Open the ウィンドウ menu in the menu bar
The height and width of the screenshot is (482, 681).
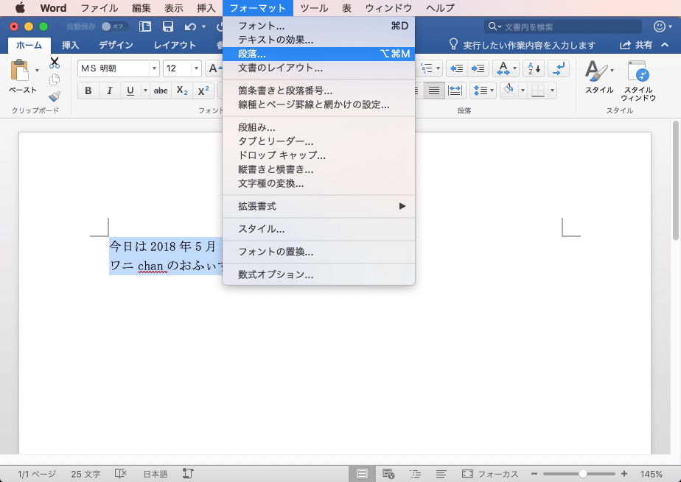point(388,8)
